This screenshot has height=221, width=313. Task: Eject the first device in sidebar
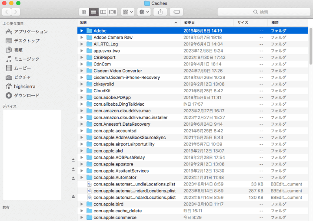[x=73, y=160]
